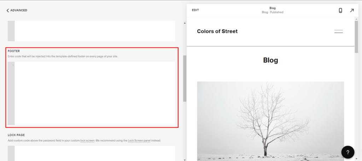Click the settings panel scrollbar thumb

185,78
